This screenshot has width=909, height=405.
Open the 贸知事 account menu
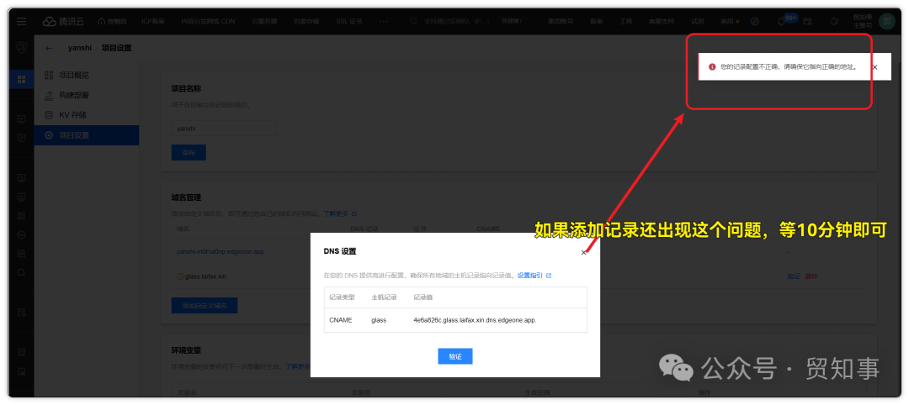(863, 21)
